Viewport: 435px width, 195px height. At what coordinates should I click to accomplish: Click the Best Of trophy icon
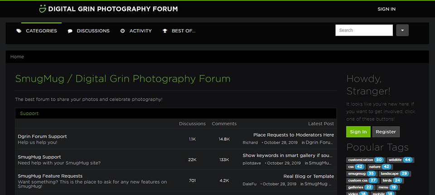tap(165, 31)
